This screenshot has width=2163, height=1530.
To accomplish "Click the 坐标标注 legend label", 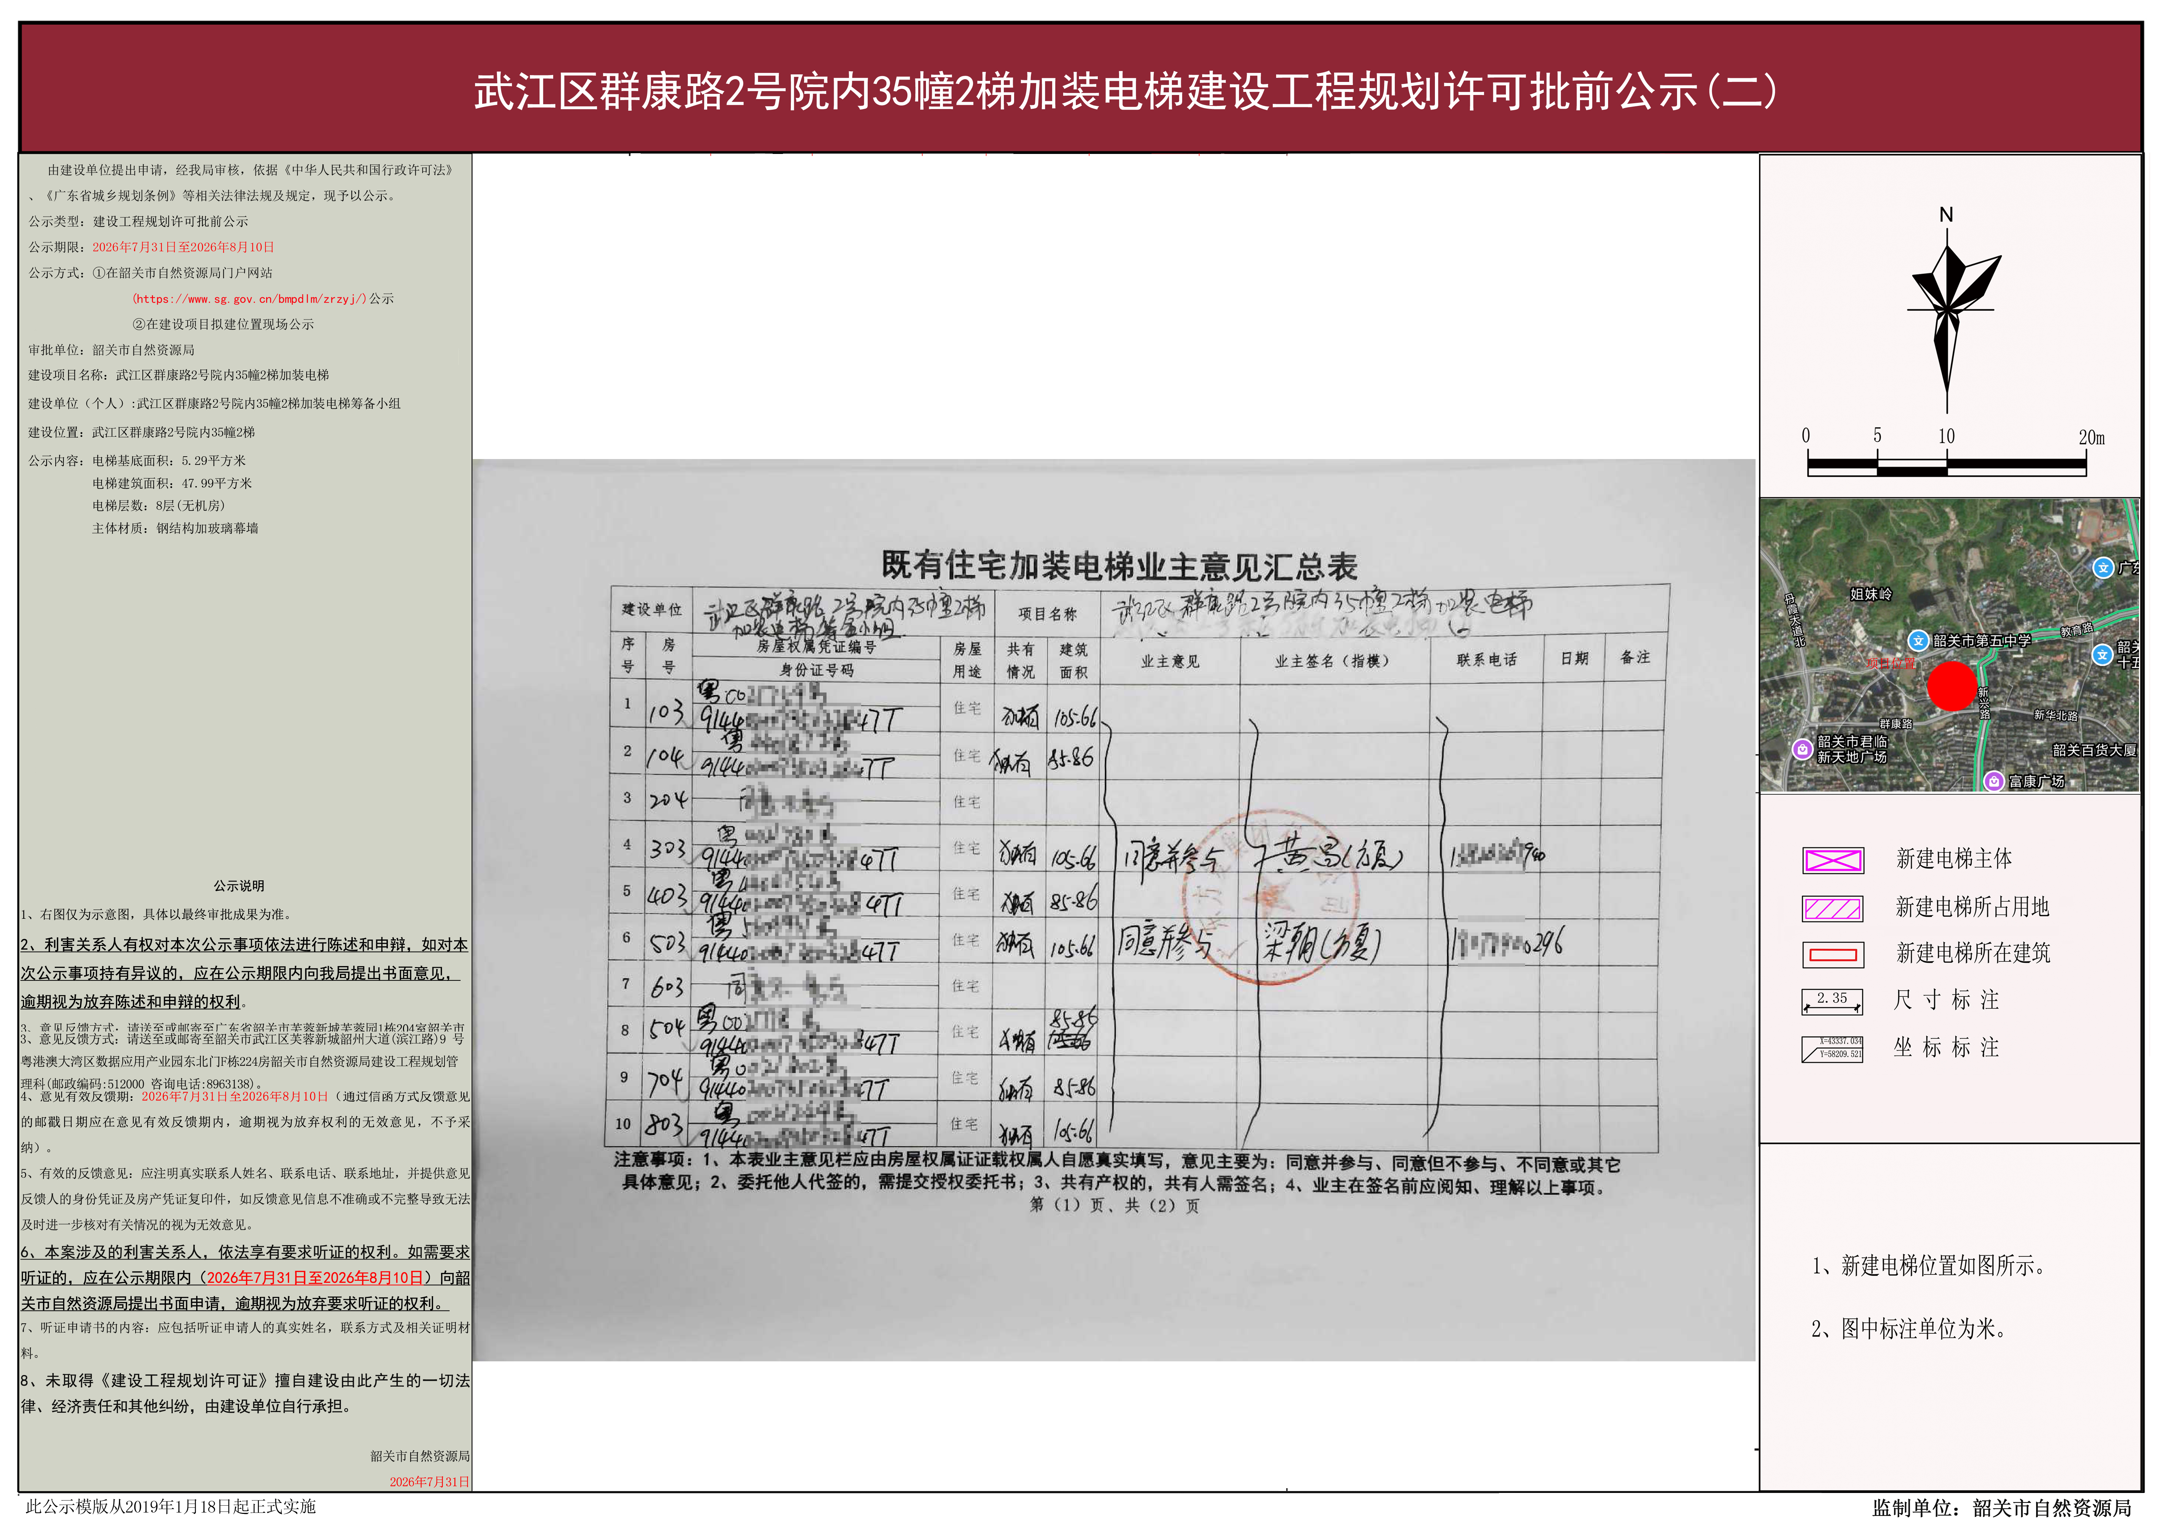I will click(x=1946, y=1048).
